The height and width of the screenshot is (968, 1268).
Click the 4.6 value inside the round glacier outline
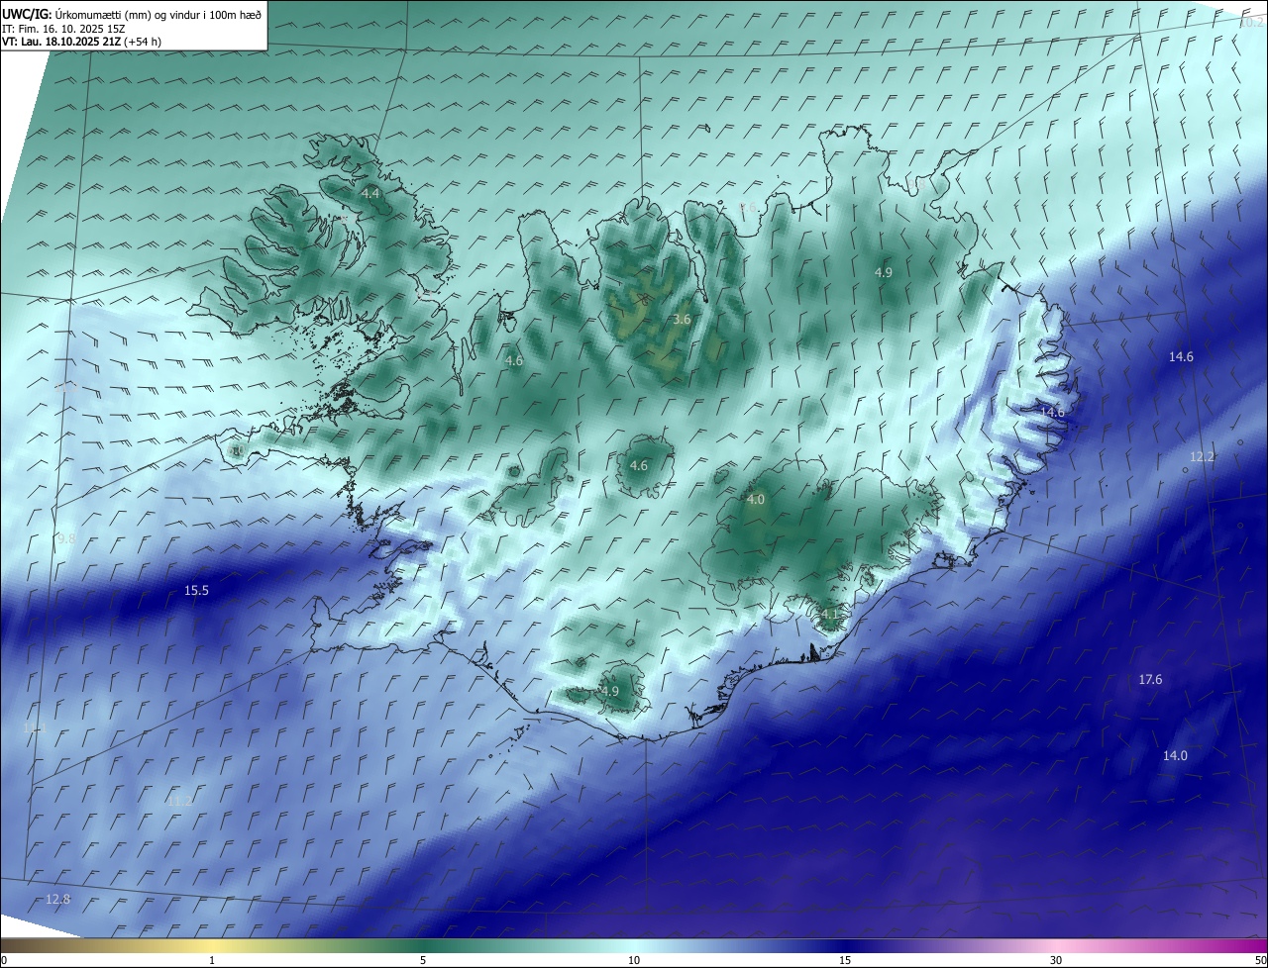[x=639, y=465]
